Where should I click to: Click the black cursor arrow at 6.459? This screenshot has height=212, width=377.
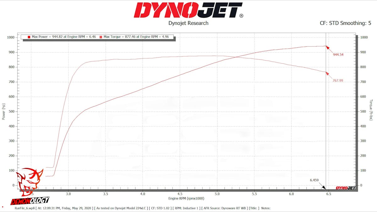pos(323,188)
